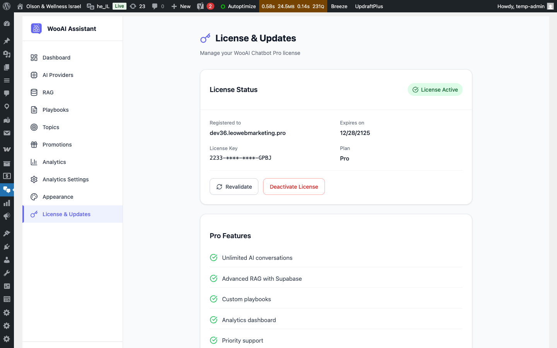Open the Promotions gift icon
Image resolution: width=557 pixels, height=348 pixels.
click(x=34, y=144)
